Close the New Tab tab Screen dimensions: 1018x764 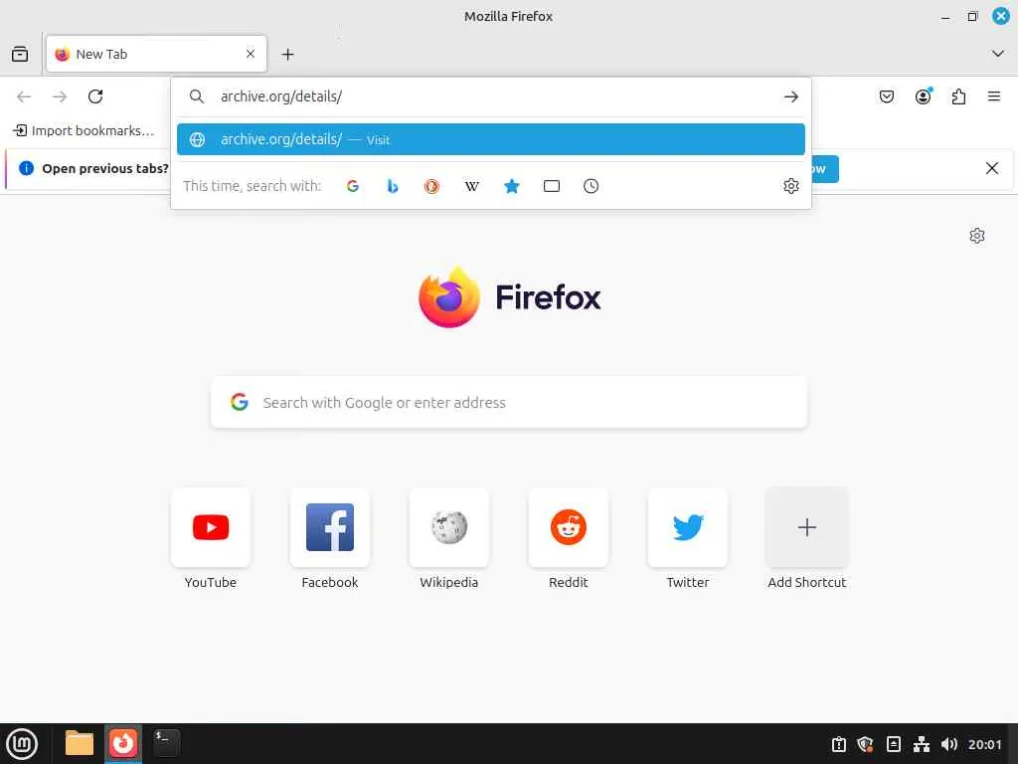(x=251, y=54)
